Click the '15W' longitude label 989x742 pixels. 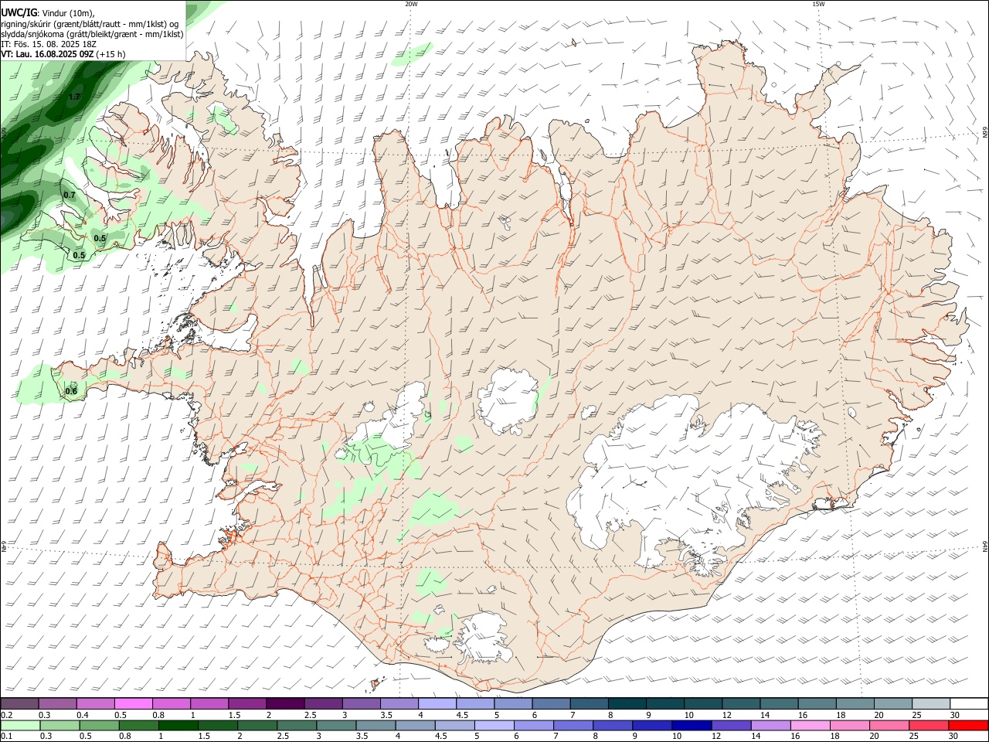coord(818,4)
